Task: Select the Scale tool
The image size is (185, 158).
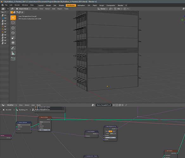Action: (13, 38)
